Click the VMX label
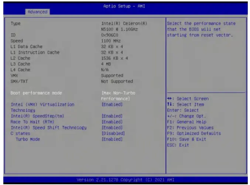 click(14, 76)
